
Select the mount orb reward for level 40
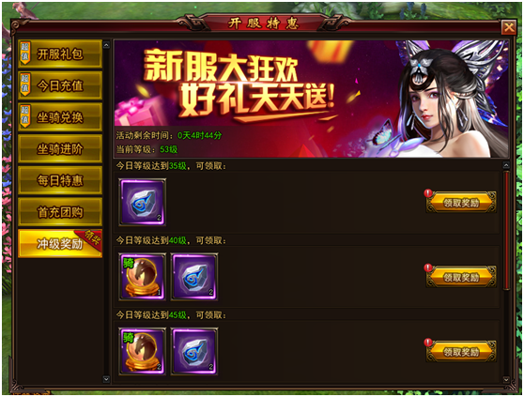[x=143, y=277]
